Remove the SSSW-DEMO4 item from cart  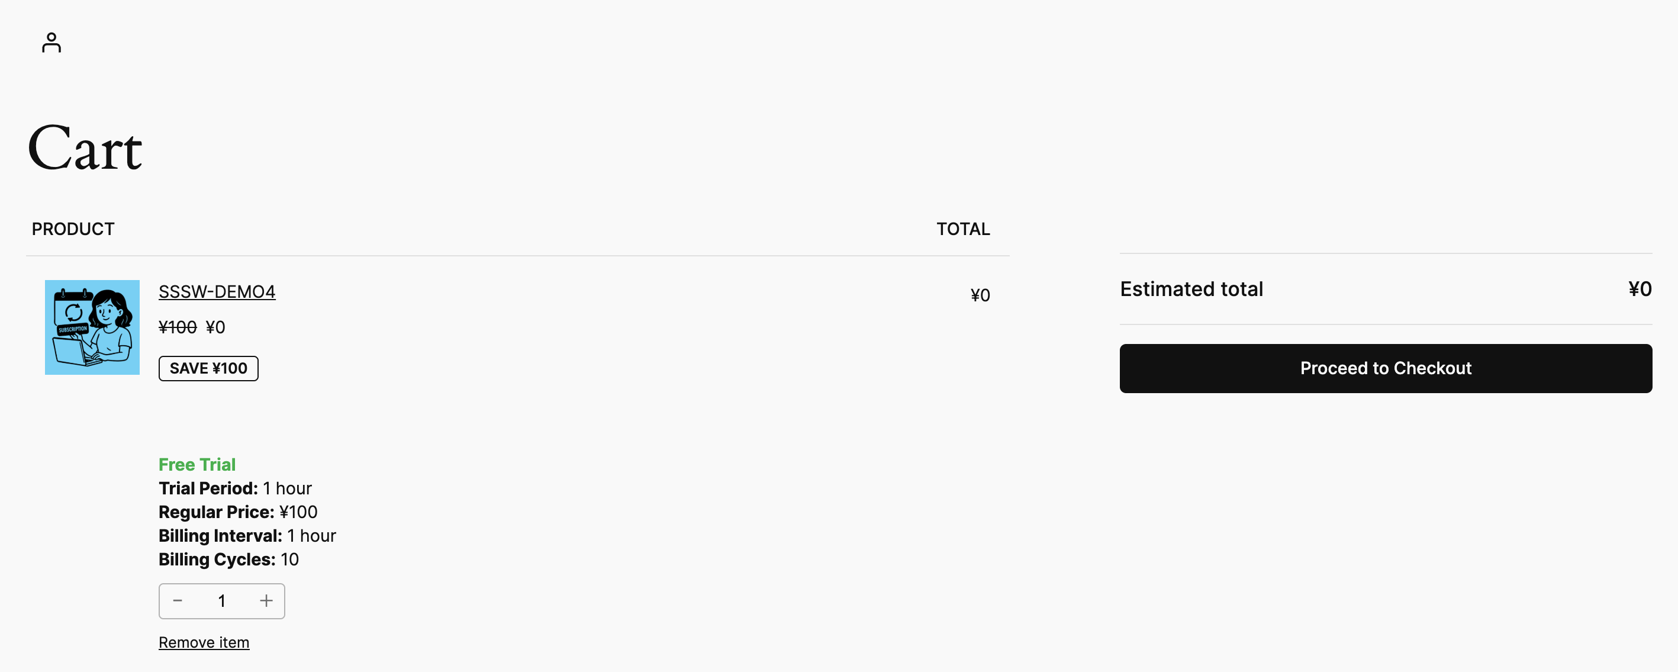pyautogui.click(x=204, y=642)
